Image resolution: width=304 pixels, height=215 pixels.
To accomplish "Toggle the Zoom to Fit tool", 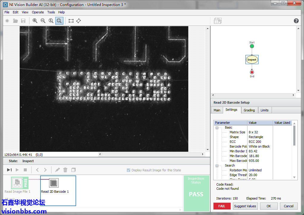I will click(x=59, y=21).
